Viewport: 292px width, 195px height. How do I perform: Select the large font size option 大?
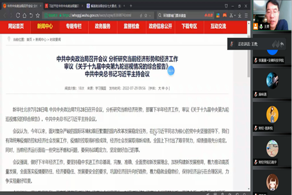(160, 87)
